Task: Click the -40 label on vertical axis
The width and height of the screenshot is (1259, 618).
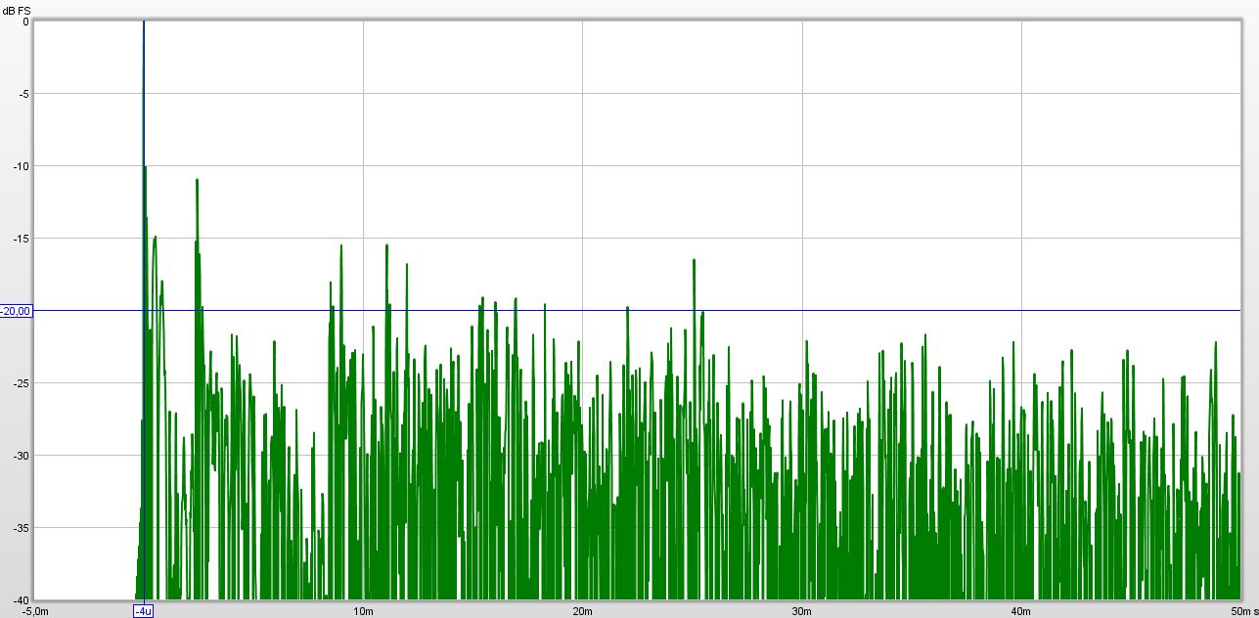Action: 22,599
